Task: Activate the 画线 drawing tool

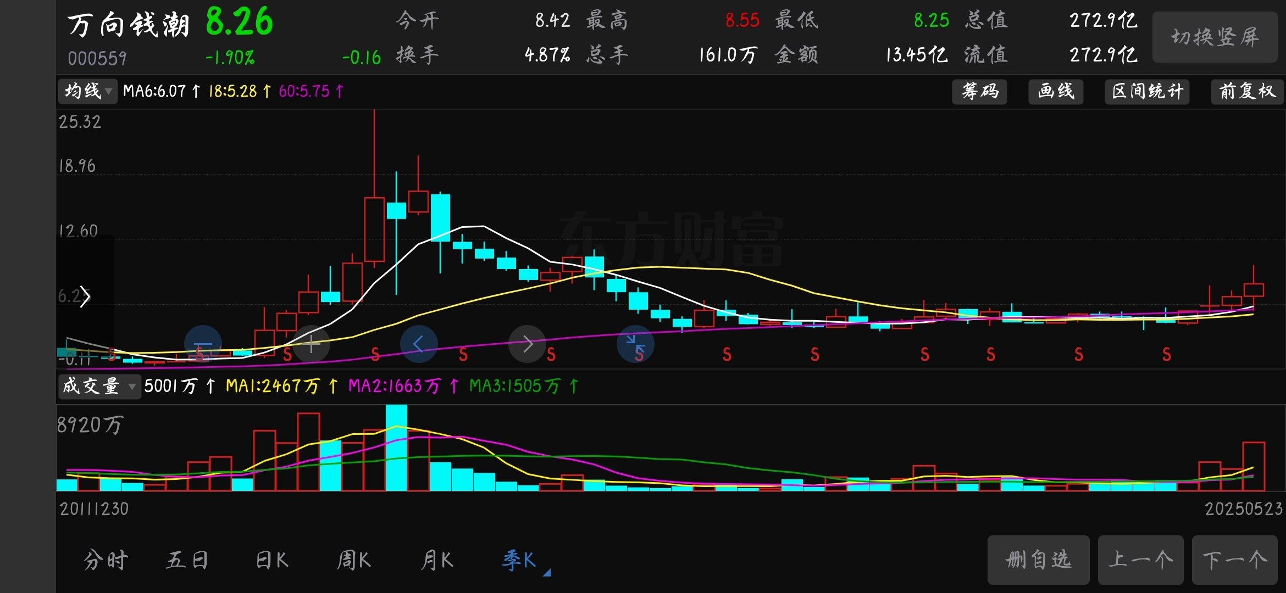Action: coord(1056,91)
